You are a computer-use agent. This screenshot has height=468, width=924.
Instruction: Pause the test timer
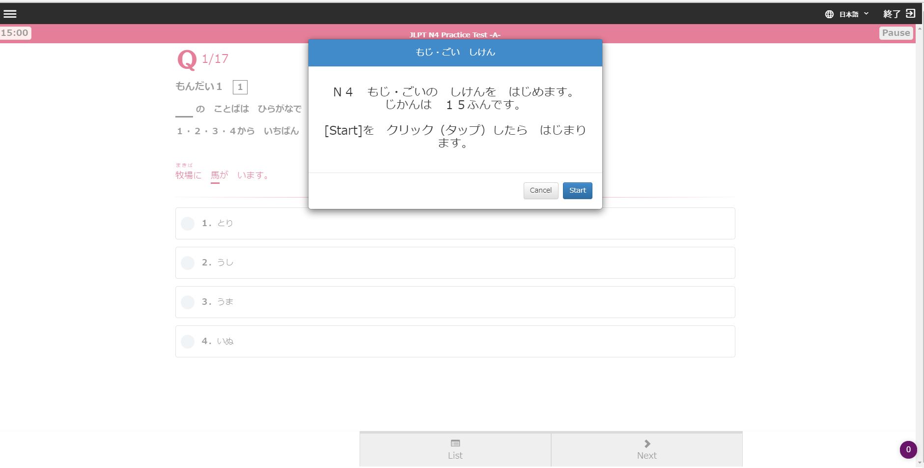pyautogui.click(x=896, y=33)
